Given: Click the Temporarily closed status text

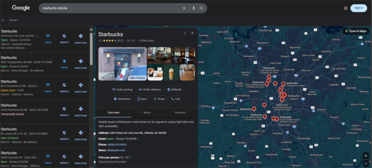Looking at the screenshot, I should (12, 114).
